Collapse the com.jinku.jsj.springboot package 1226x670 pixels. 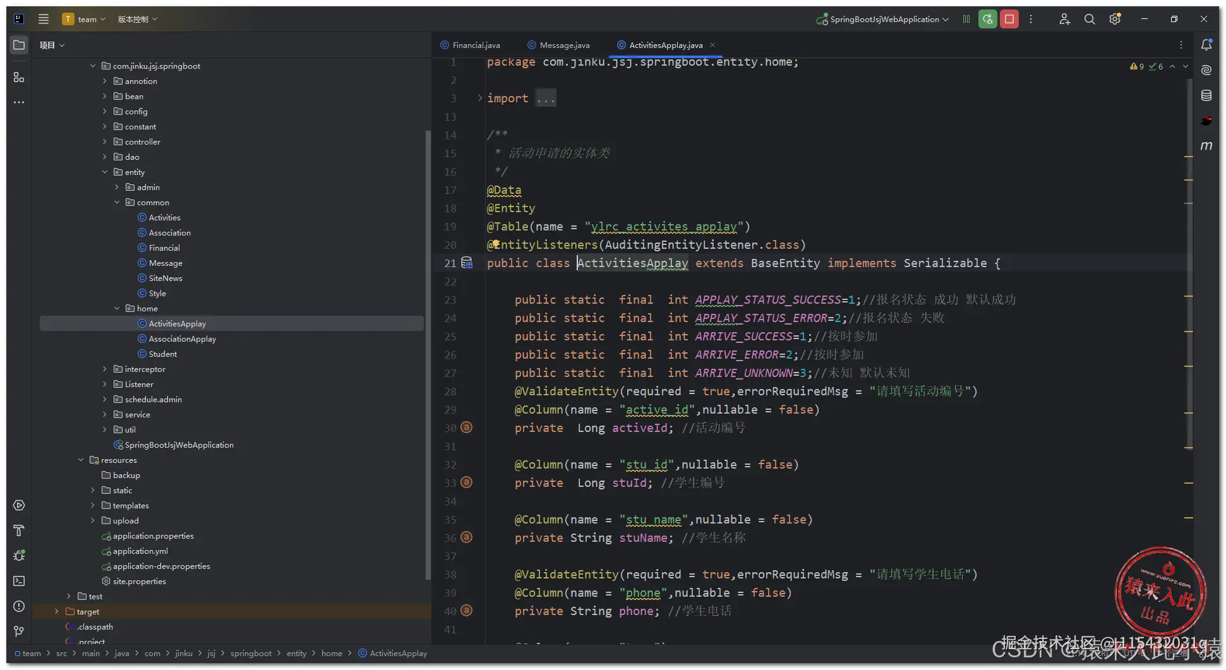93,66
